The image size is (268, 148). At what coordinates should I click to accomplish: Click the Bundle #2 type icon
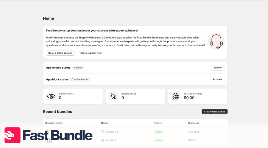click(x=103, y=132)
